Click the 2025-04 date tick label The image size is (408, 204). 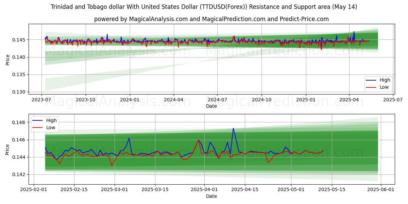click(x=349, y=100)
